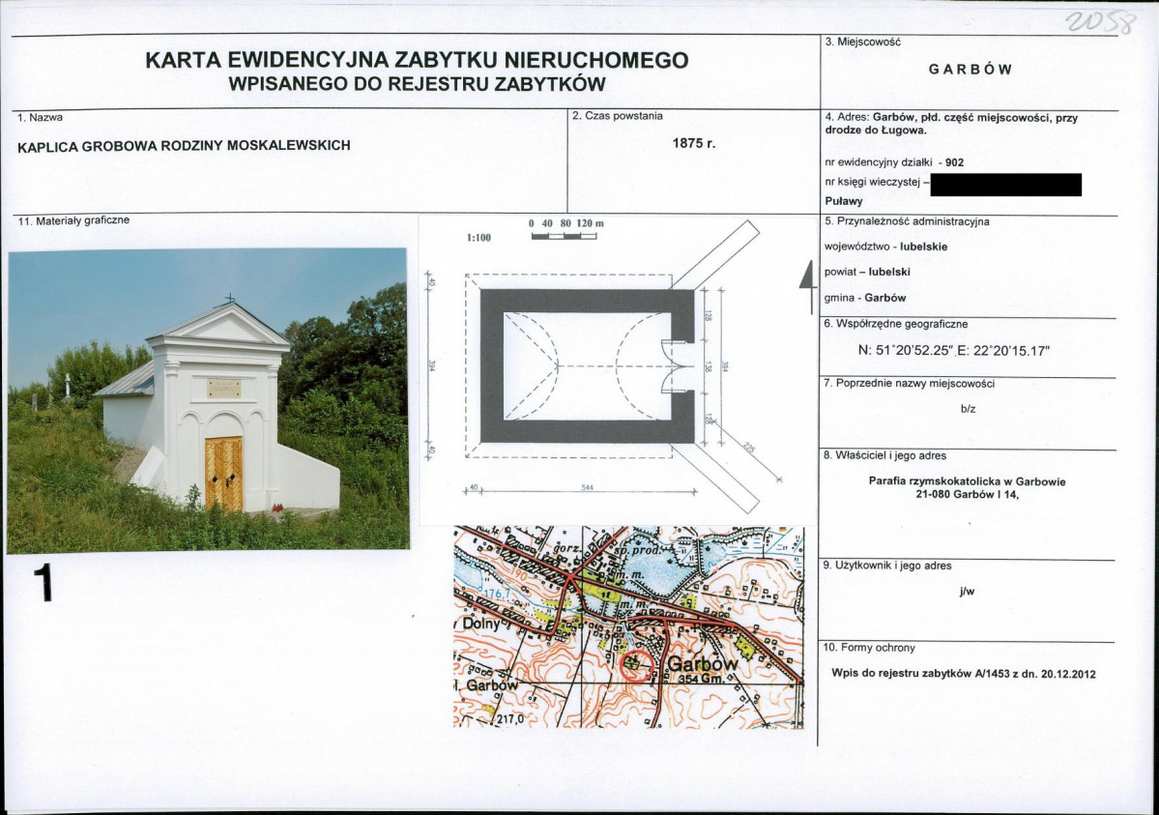
Task: Select the topographic map image
Action: [x=628, y=626]
